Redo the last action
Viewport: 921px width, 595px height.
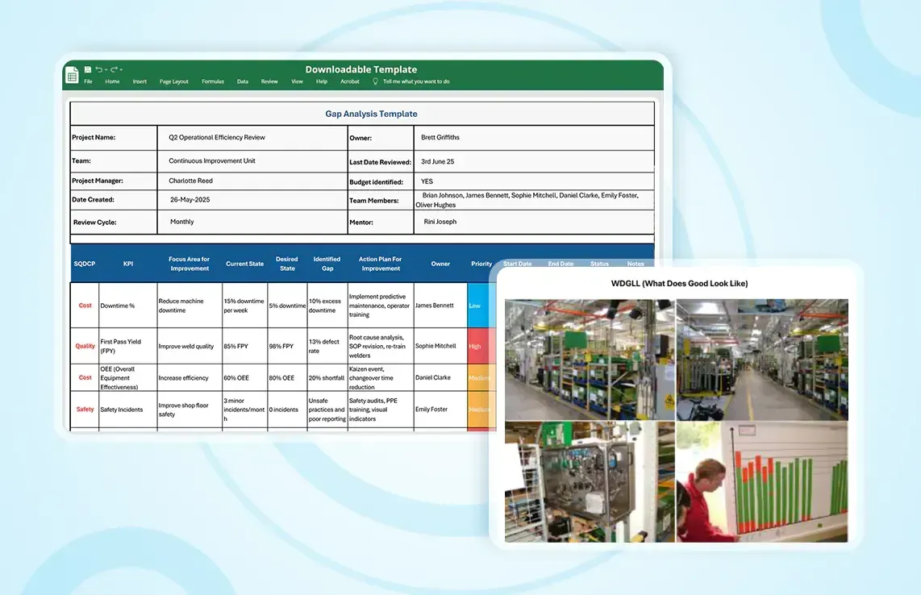pos(114,70)
